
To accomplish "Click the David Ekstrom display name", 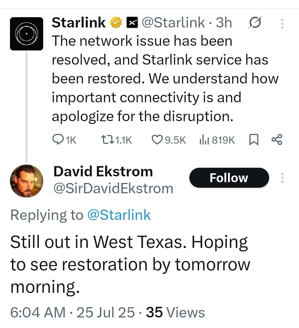I will click(x=103, y=172).
